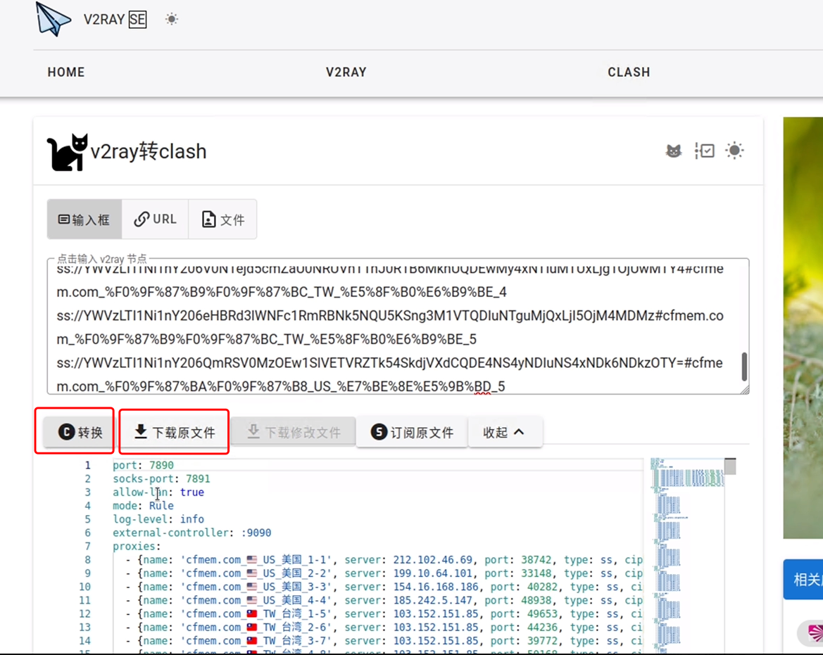The width and height of the screenshot is (823, 655).
Task: Click the textarea vertical scrollbar thumb
Action: (x=744, y=367)
